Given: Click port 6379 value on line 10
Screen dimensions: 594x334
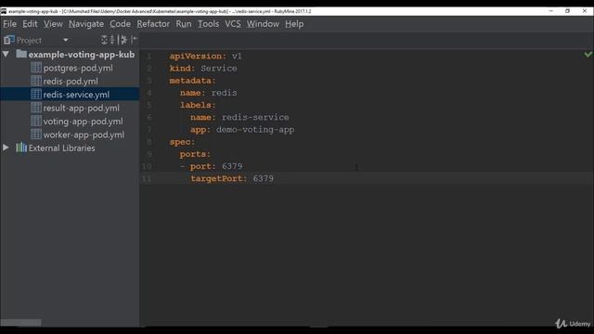Looking at the screenshot, I should 232,166.
